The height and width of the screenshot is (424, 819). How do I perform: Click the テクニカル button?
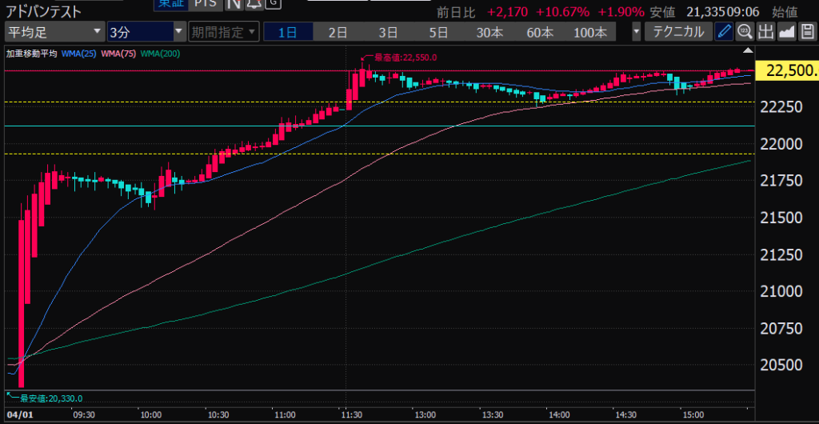[678, 32]
